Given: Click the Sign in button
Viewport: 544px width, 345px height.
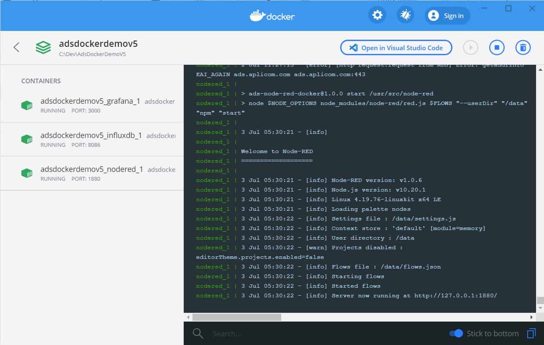Looking at the screenshot, I should [447, 16].
